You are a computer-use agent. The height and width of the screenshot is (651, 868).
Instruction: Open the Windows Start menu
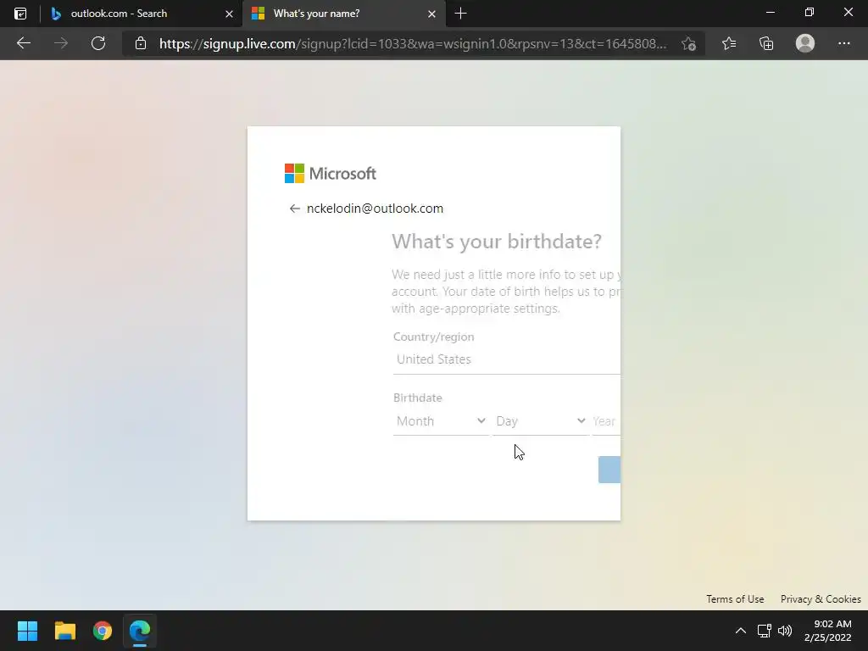click(x=27, y=631)
